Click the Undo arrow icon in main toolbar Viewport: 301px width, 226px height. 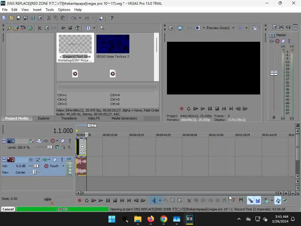(74, 18)
